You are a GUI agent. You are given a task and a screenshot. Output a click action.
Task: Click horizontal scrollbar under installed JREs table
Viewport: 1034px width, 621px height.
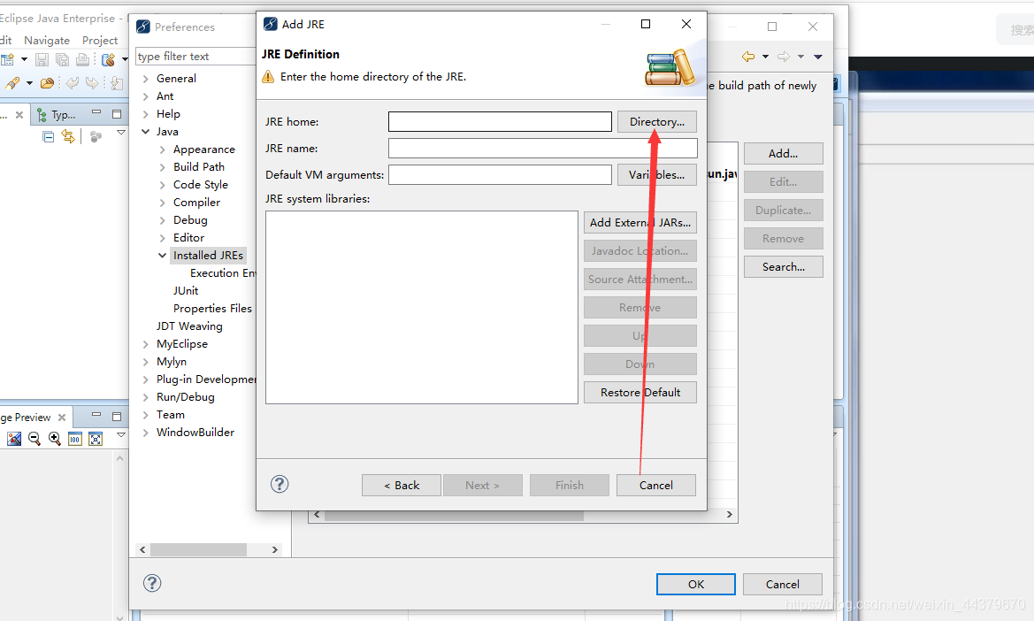click(x=523, y=515)
